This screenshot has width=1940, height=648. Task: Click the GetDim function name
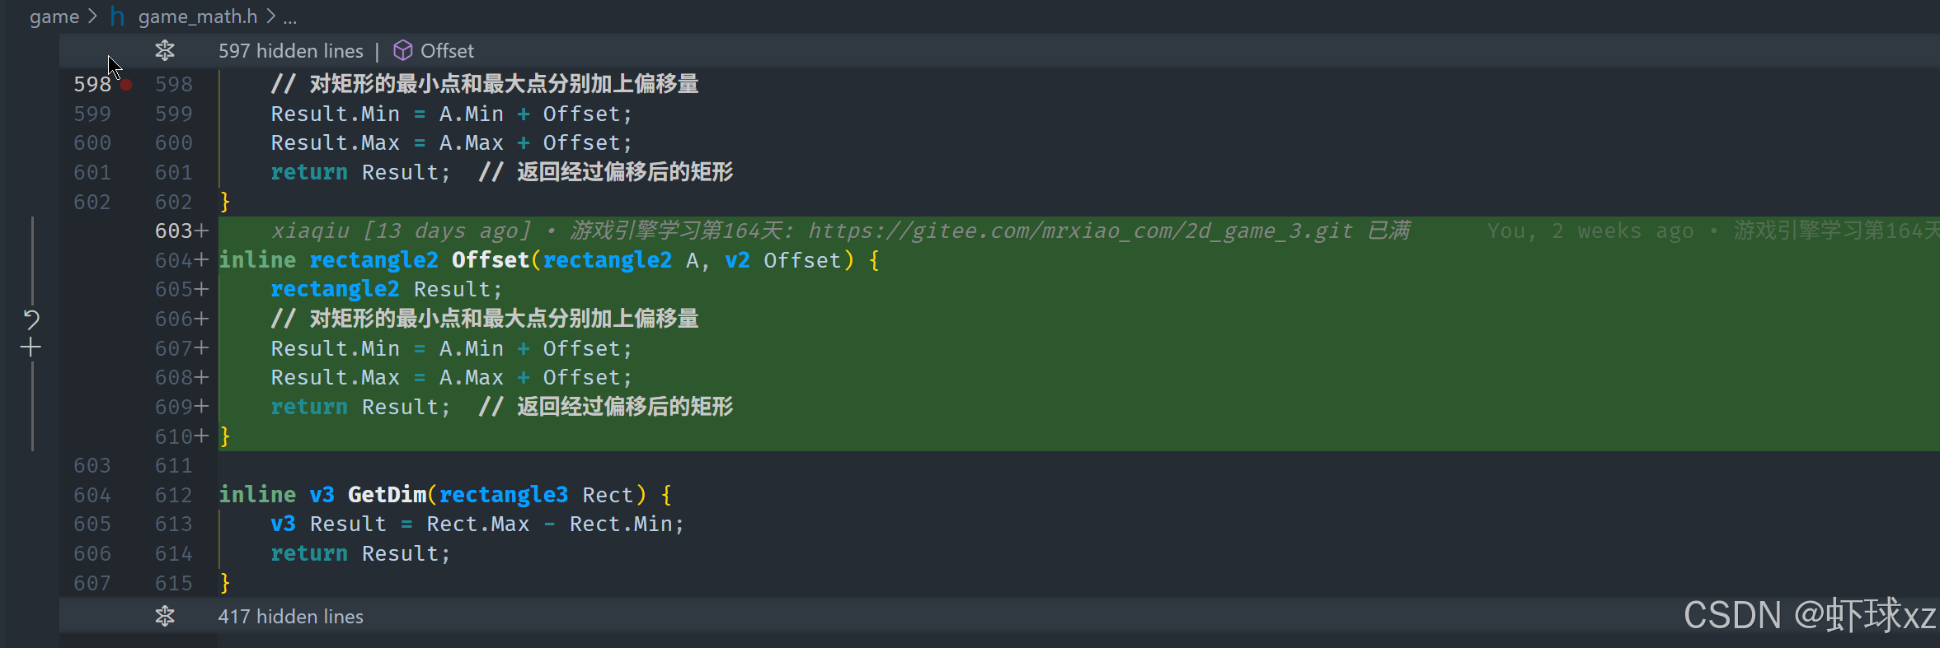387,495
